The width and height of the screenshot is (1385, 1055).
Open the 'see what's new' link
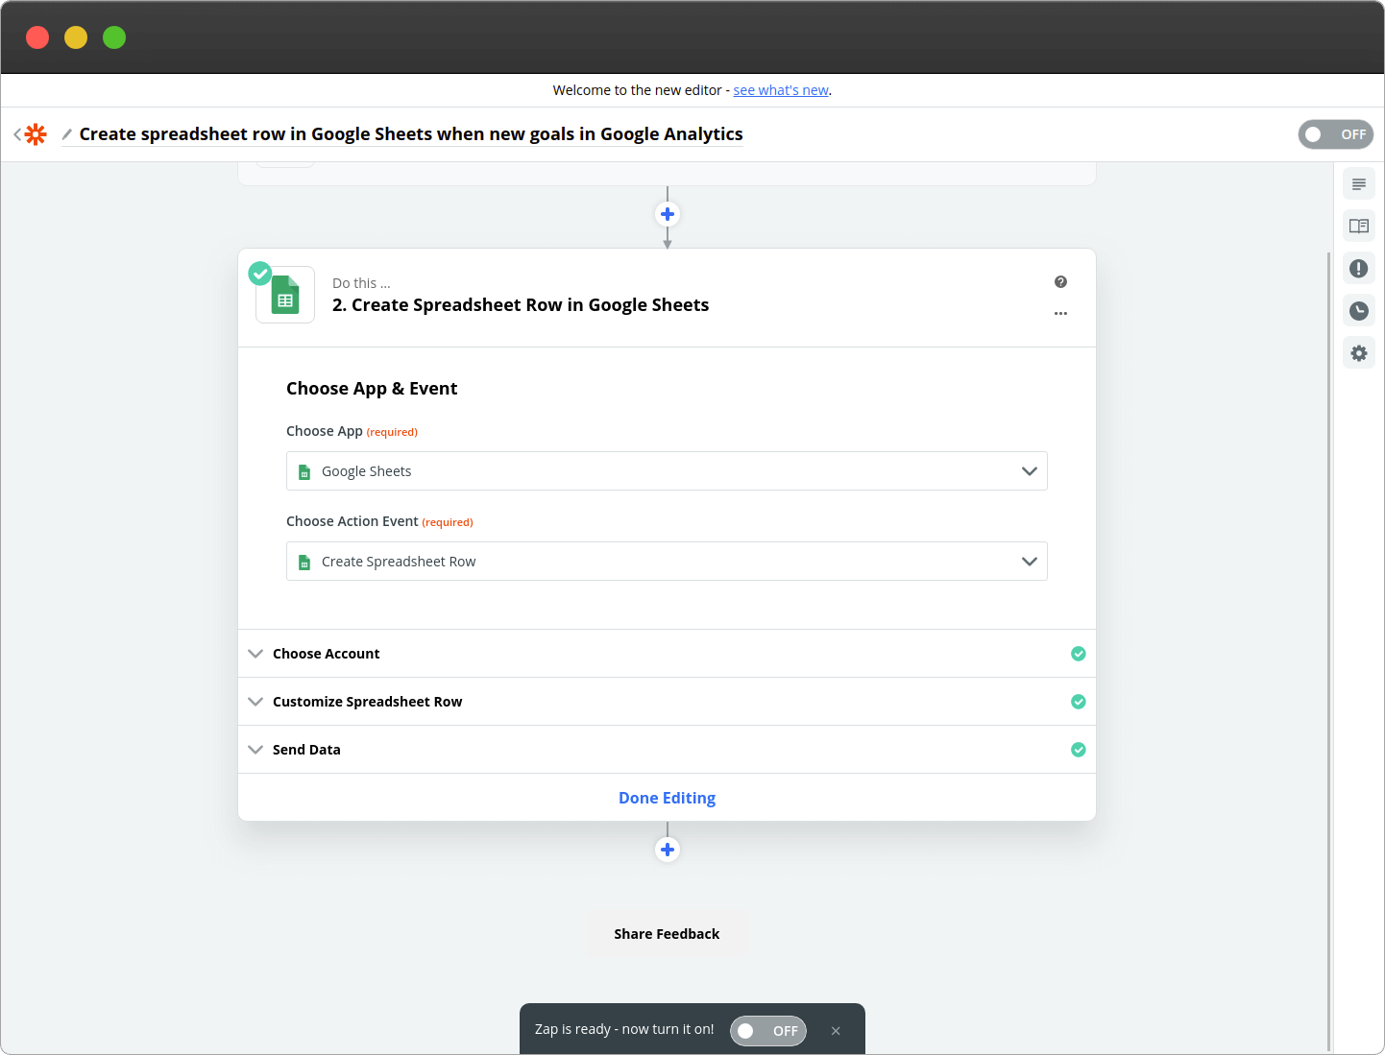[x=781, y=90]
